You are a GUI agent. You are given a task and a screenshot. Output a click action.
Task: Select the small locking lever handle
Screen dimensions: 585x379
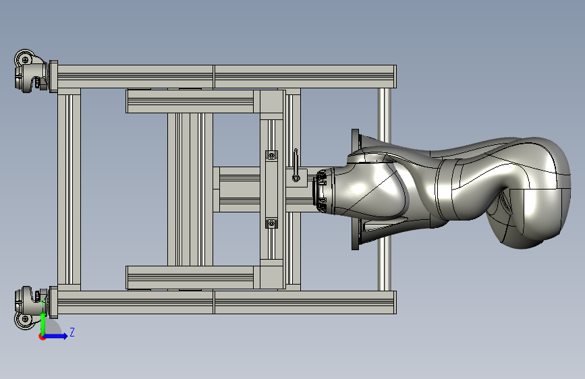(296, 165)
